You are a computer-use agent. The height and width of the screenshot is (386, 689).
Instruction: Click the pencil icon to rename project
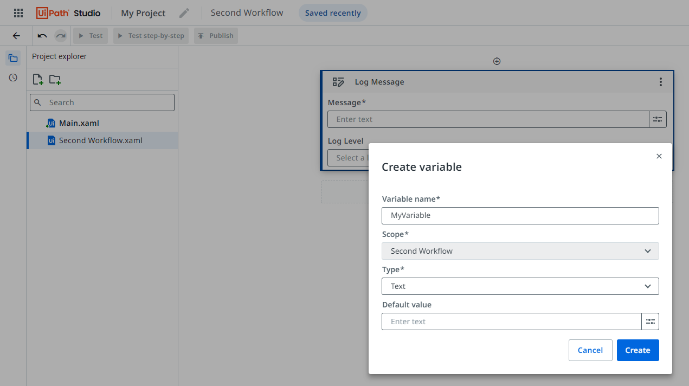click(x=184, y=13)
